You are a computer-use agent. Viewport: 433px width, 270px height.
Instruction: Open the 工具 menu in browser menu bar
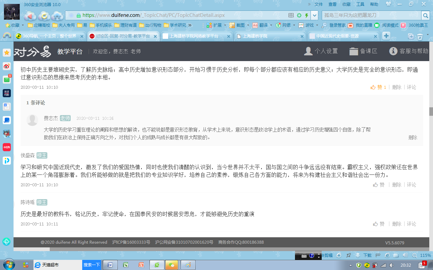(360, 4)
